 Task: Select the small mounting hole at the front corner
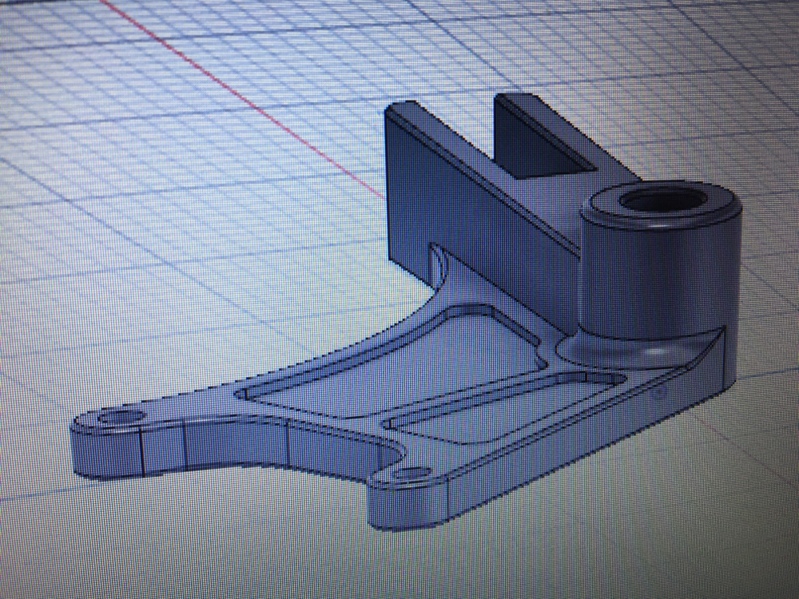click(x=413, y=475)
